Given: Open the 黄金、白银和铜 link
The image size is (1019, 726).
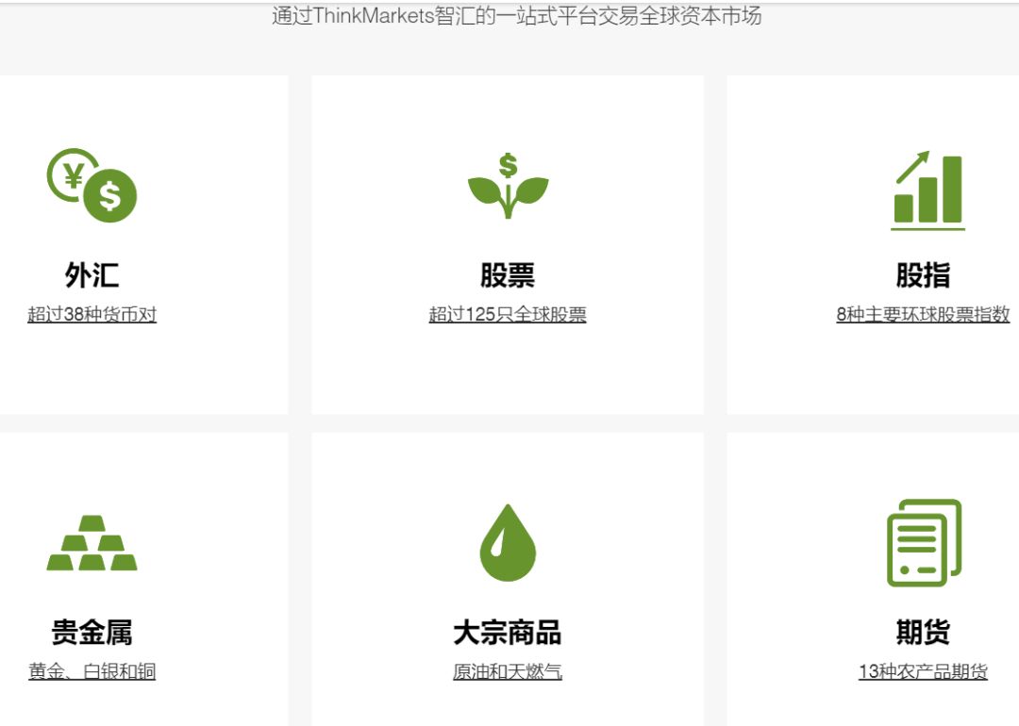Looking at the screenshot, I should pyautogui.click(x=92, y=672).
